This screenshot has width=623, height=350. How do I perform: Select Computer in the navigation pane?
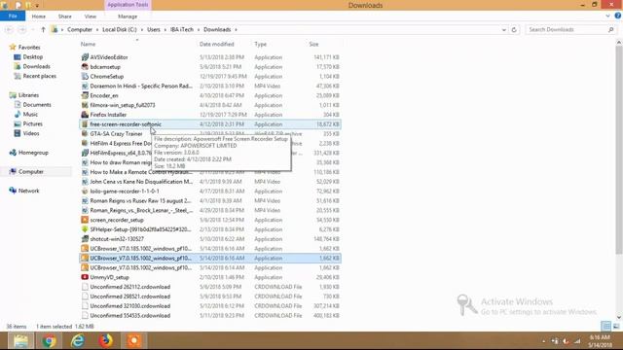click(x=30, y=171)
